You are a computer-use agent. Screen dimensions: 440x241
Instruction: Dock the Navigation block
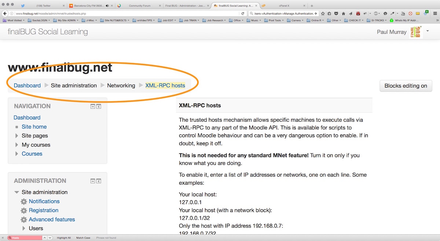[x=99, y=107]
